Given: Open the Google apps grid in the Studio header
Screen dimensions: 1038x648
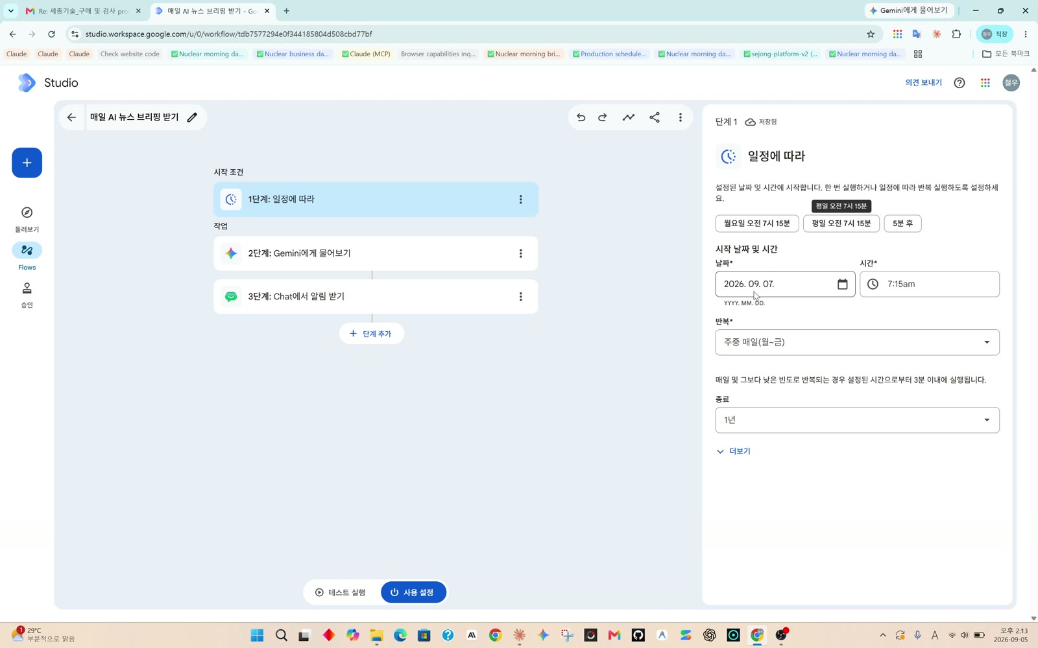Looking at the screenshot, I should (985, 83).
